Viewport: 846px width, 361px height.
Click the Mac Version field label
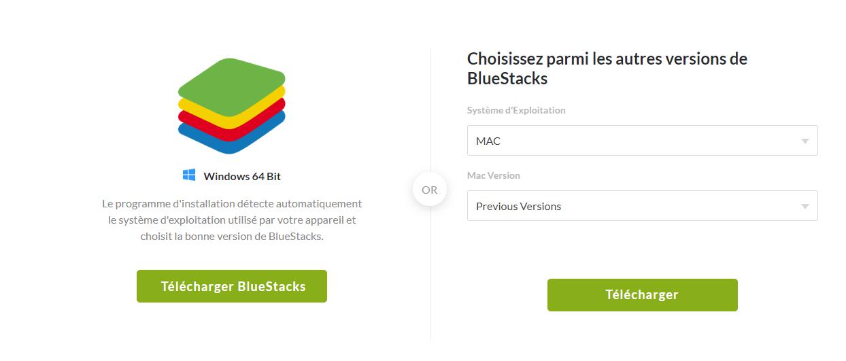[x=494, y=175]
